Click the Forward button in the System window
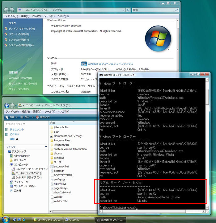The height and width of the screenshot is (223, 216). (12, 10)
